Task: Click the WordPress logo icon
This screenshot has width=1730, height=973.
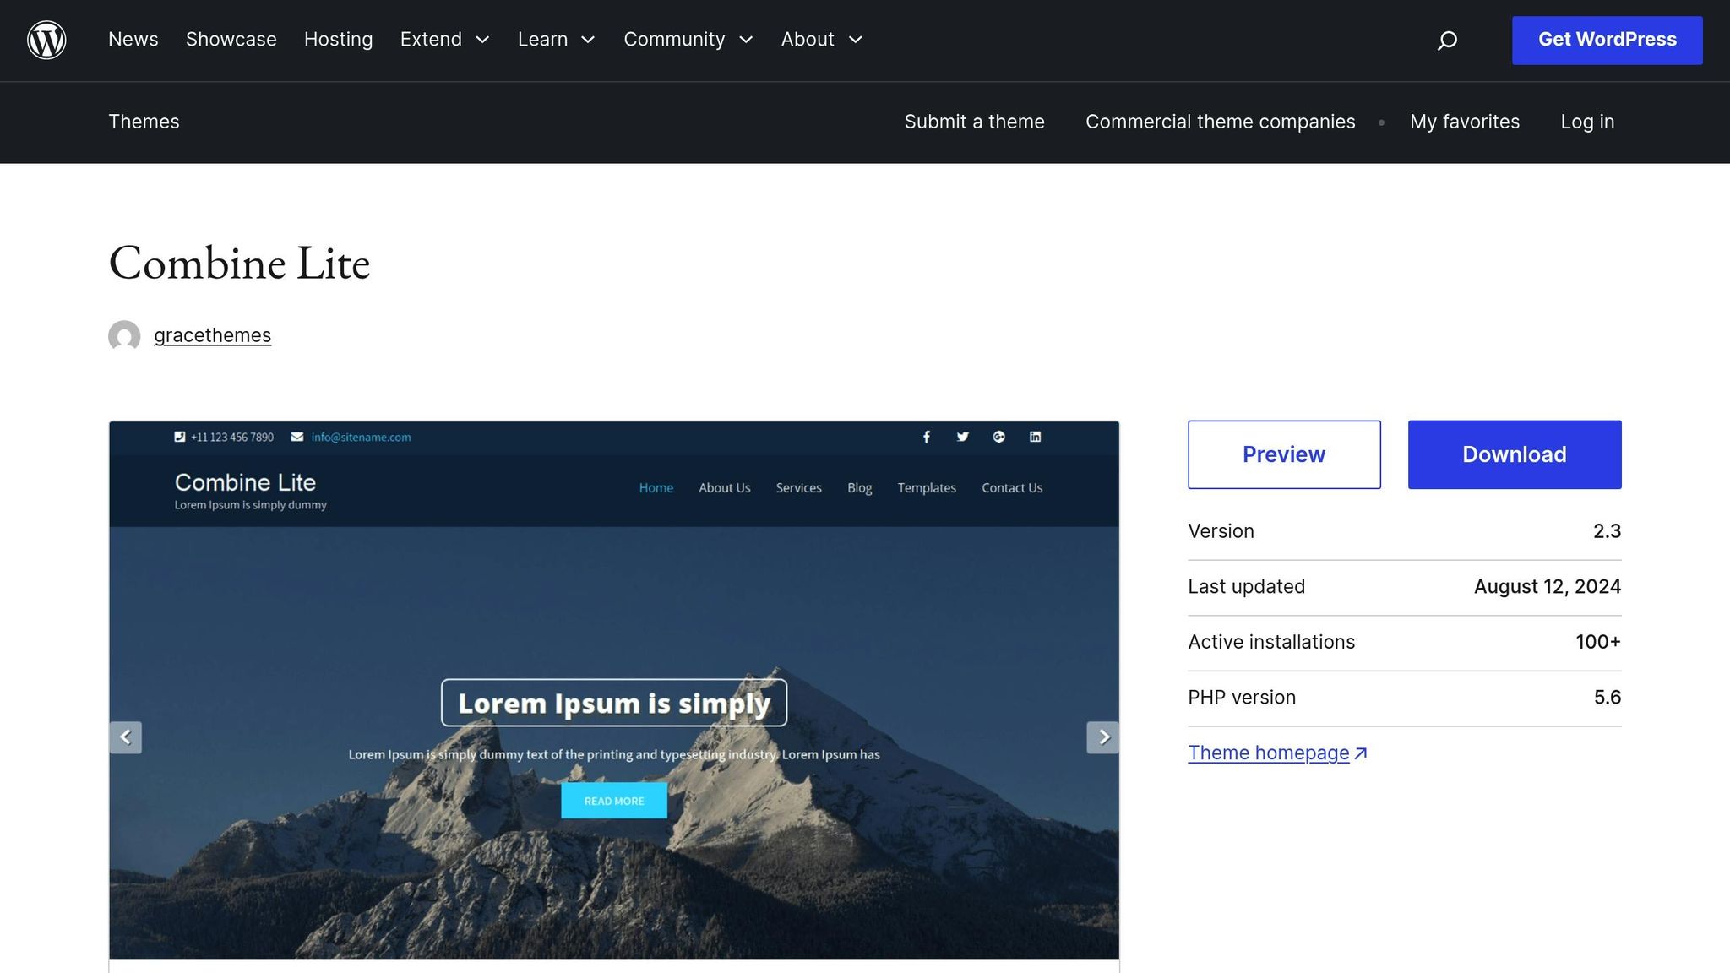Action: [x=46, y=40]
